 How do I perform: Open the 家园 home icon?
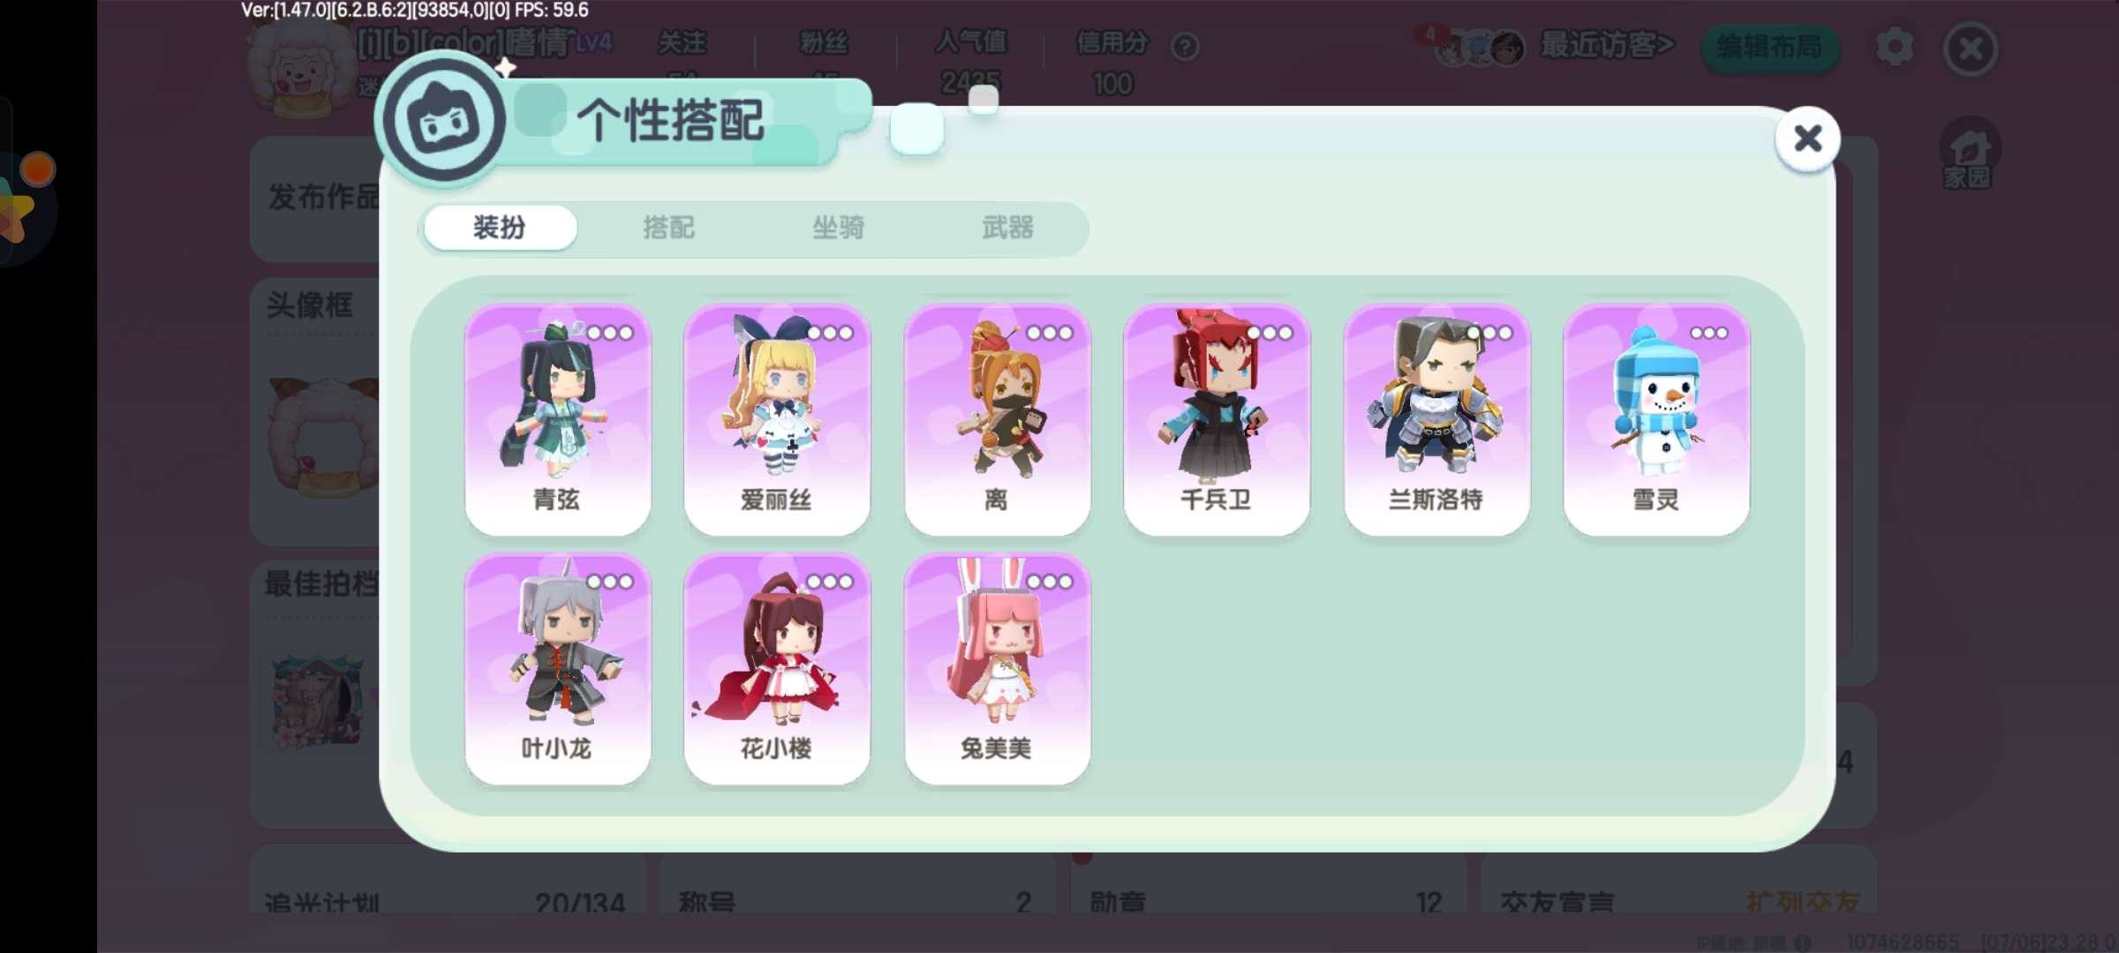point(1970,155)
